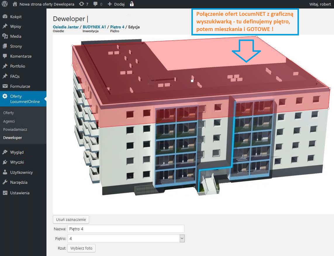
Task: Open the Witaj, robert user menu
Action: [x=320, y=4]
